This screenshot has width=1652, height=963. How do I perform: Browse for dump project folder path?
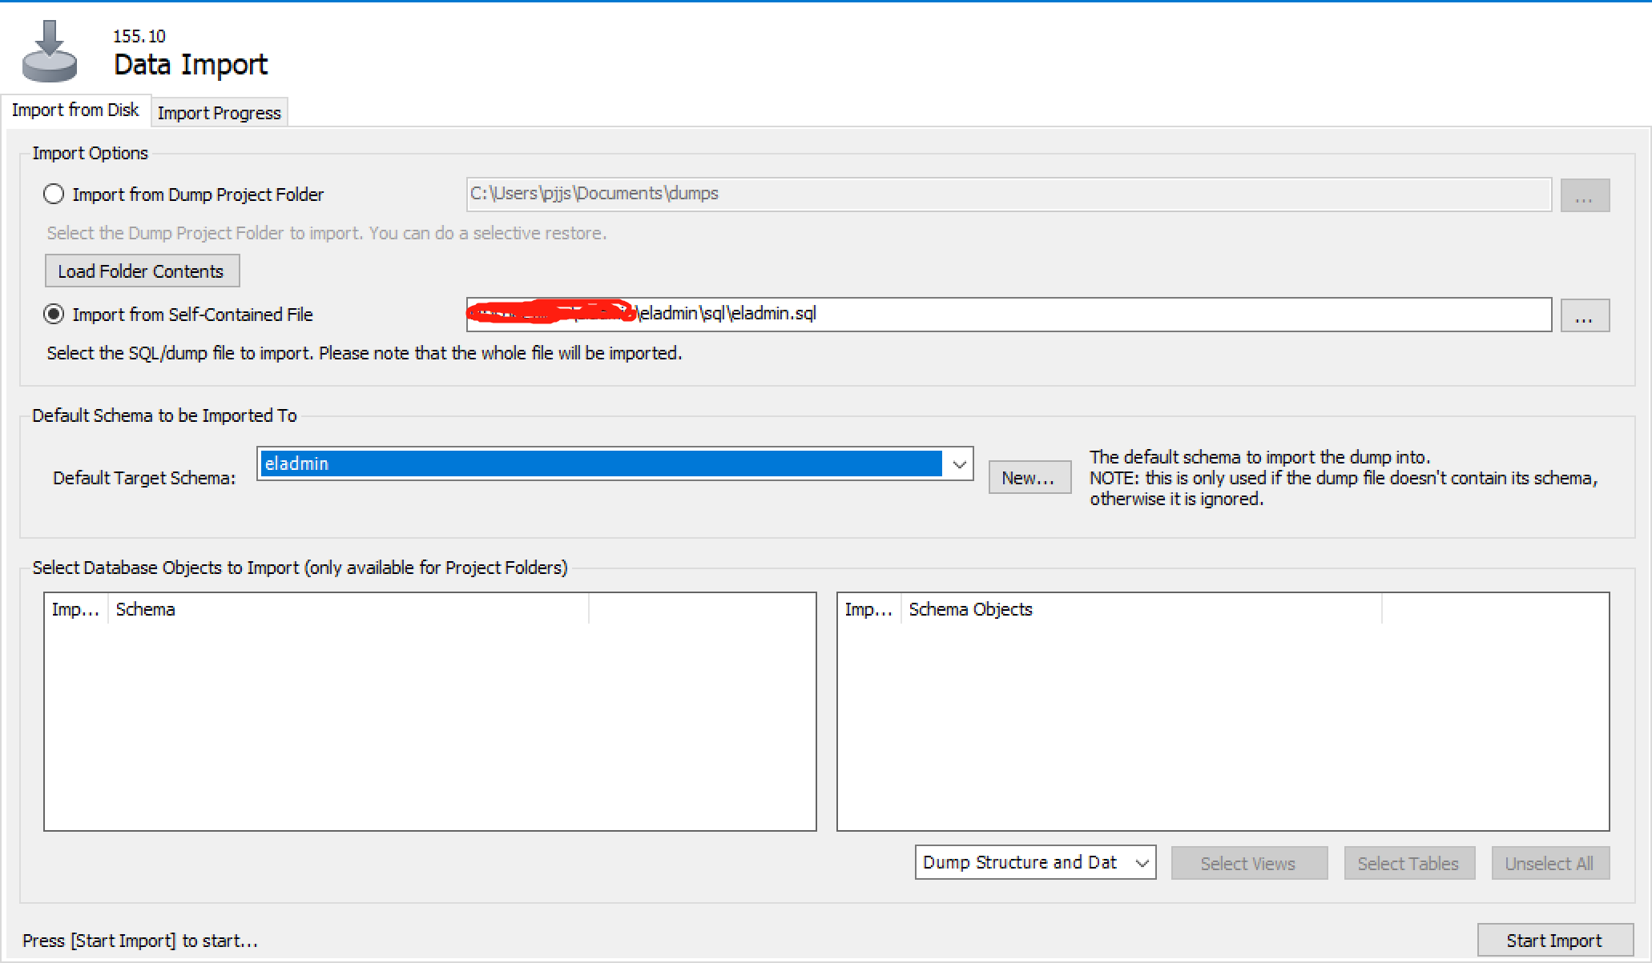point(1584,195)
